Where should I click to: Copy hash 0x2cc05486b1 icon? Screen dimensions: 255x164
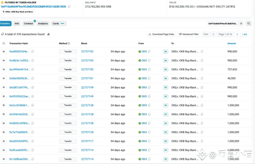tap(33, 105)
